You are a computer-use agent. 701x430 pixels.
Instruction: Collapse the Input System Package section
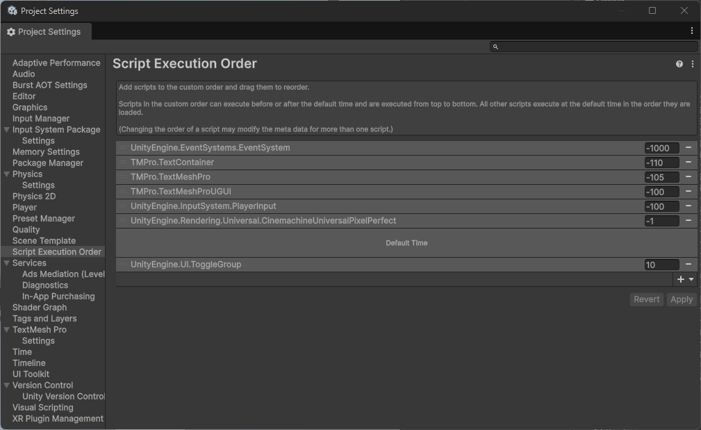6,130
